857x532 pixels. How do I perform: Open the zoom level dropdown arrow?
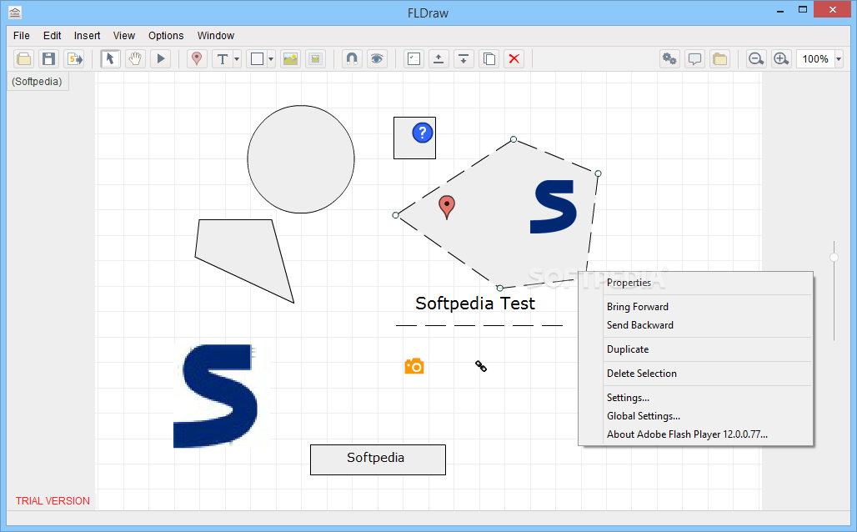click(839, 58)
